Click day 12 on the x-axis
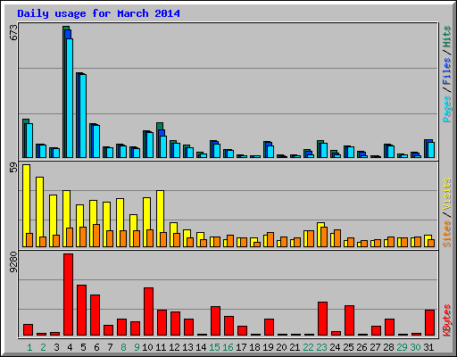457x357 pixels. click(x=174, y=347)
